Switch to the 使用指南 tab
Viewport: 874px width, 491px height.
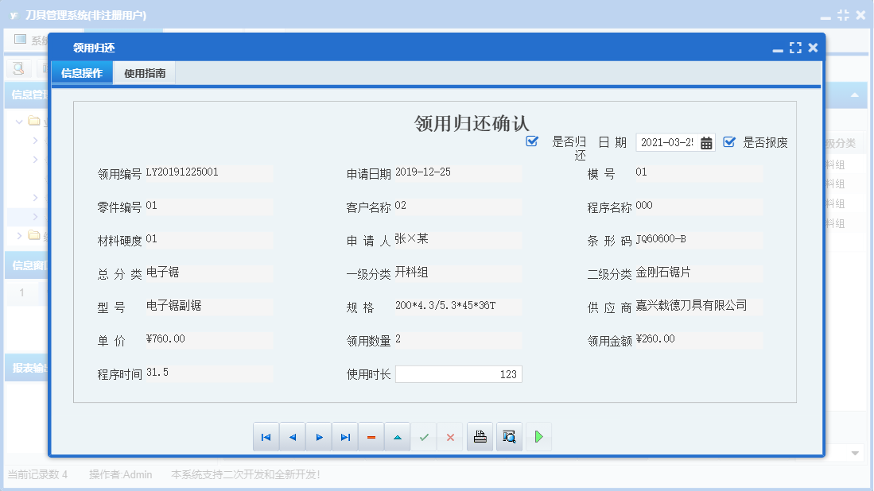(145, 73)
